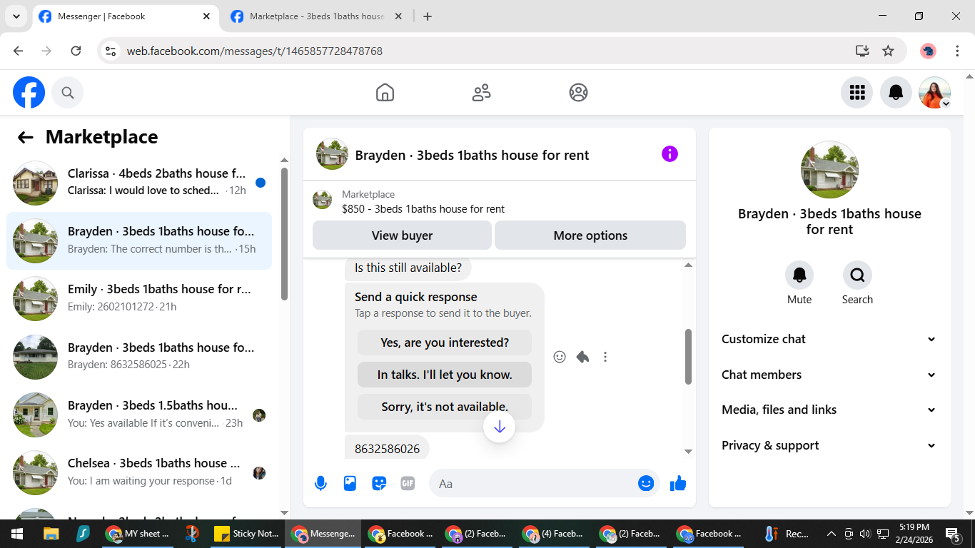The image size is (975, 548).
Task: Switch to Marketplace - 3beds 1baths tab
Action: tap(318, 16)
